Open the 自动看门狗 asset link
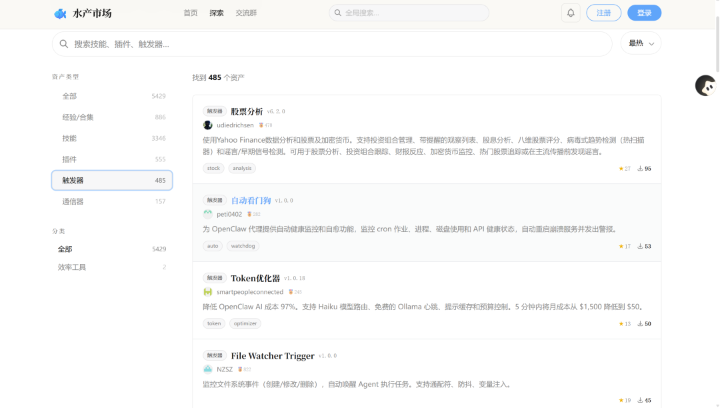Viewport: 720px width, 408px height. pyautogui.click(x=251, y=201)
